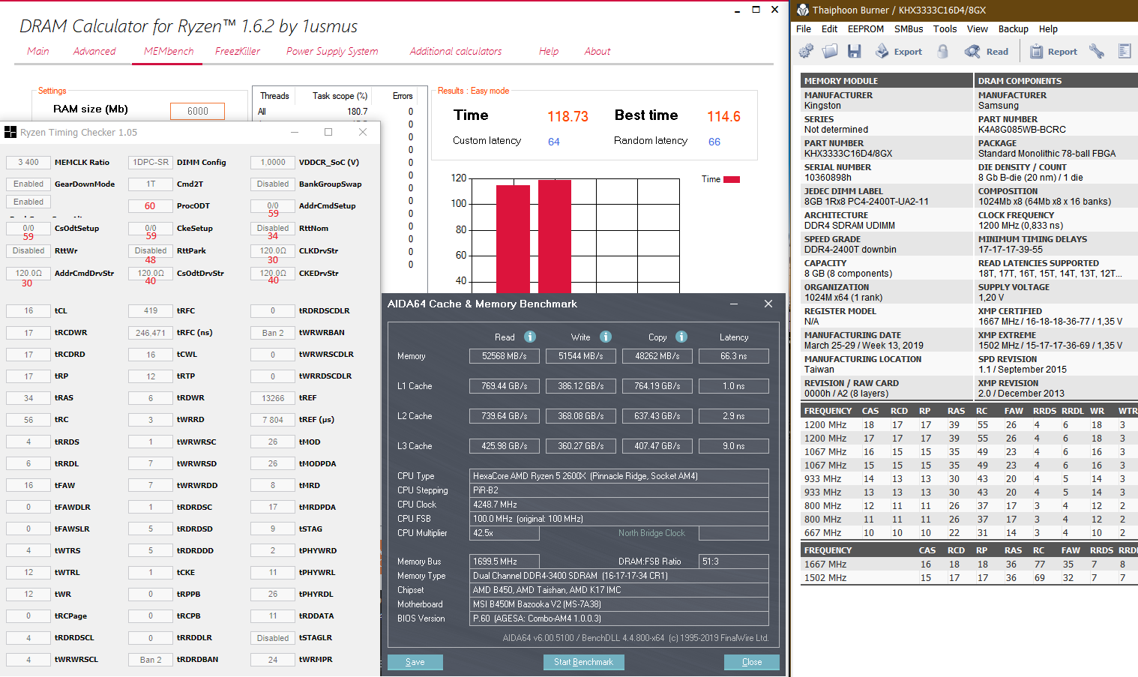Click the Random latency value 66

714,141
